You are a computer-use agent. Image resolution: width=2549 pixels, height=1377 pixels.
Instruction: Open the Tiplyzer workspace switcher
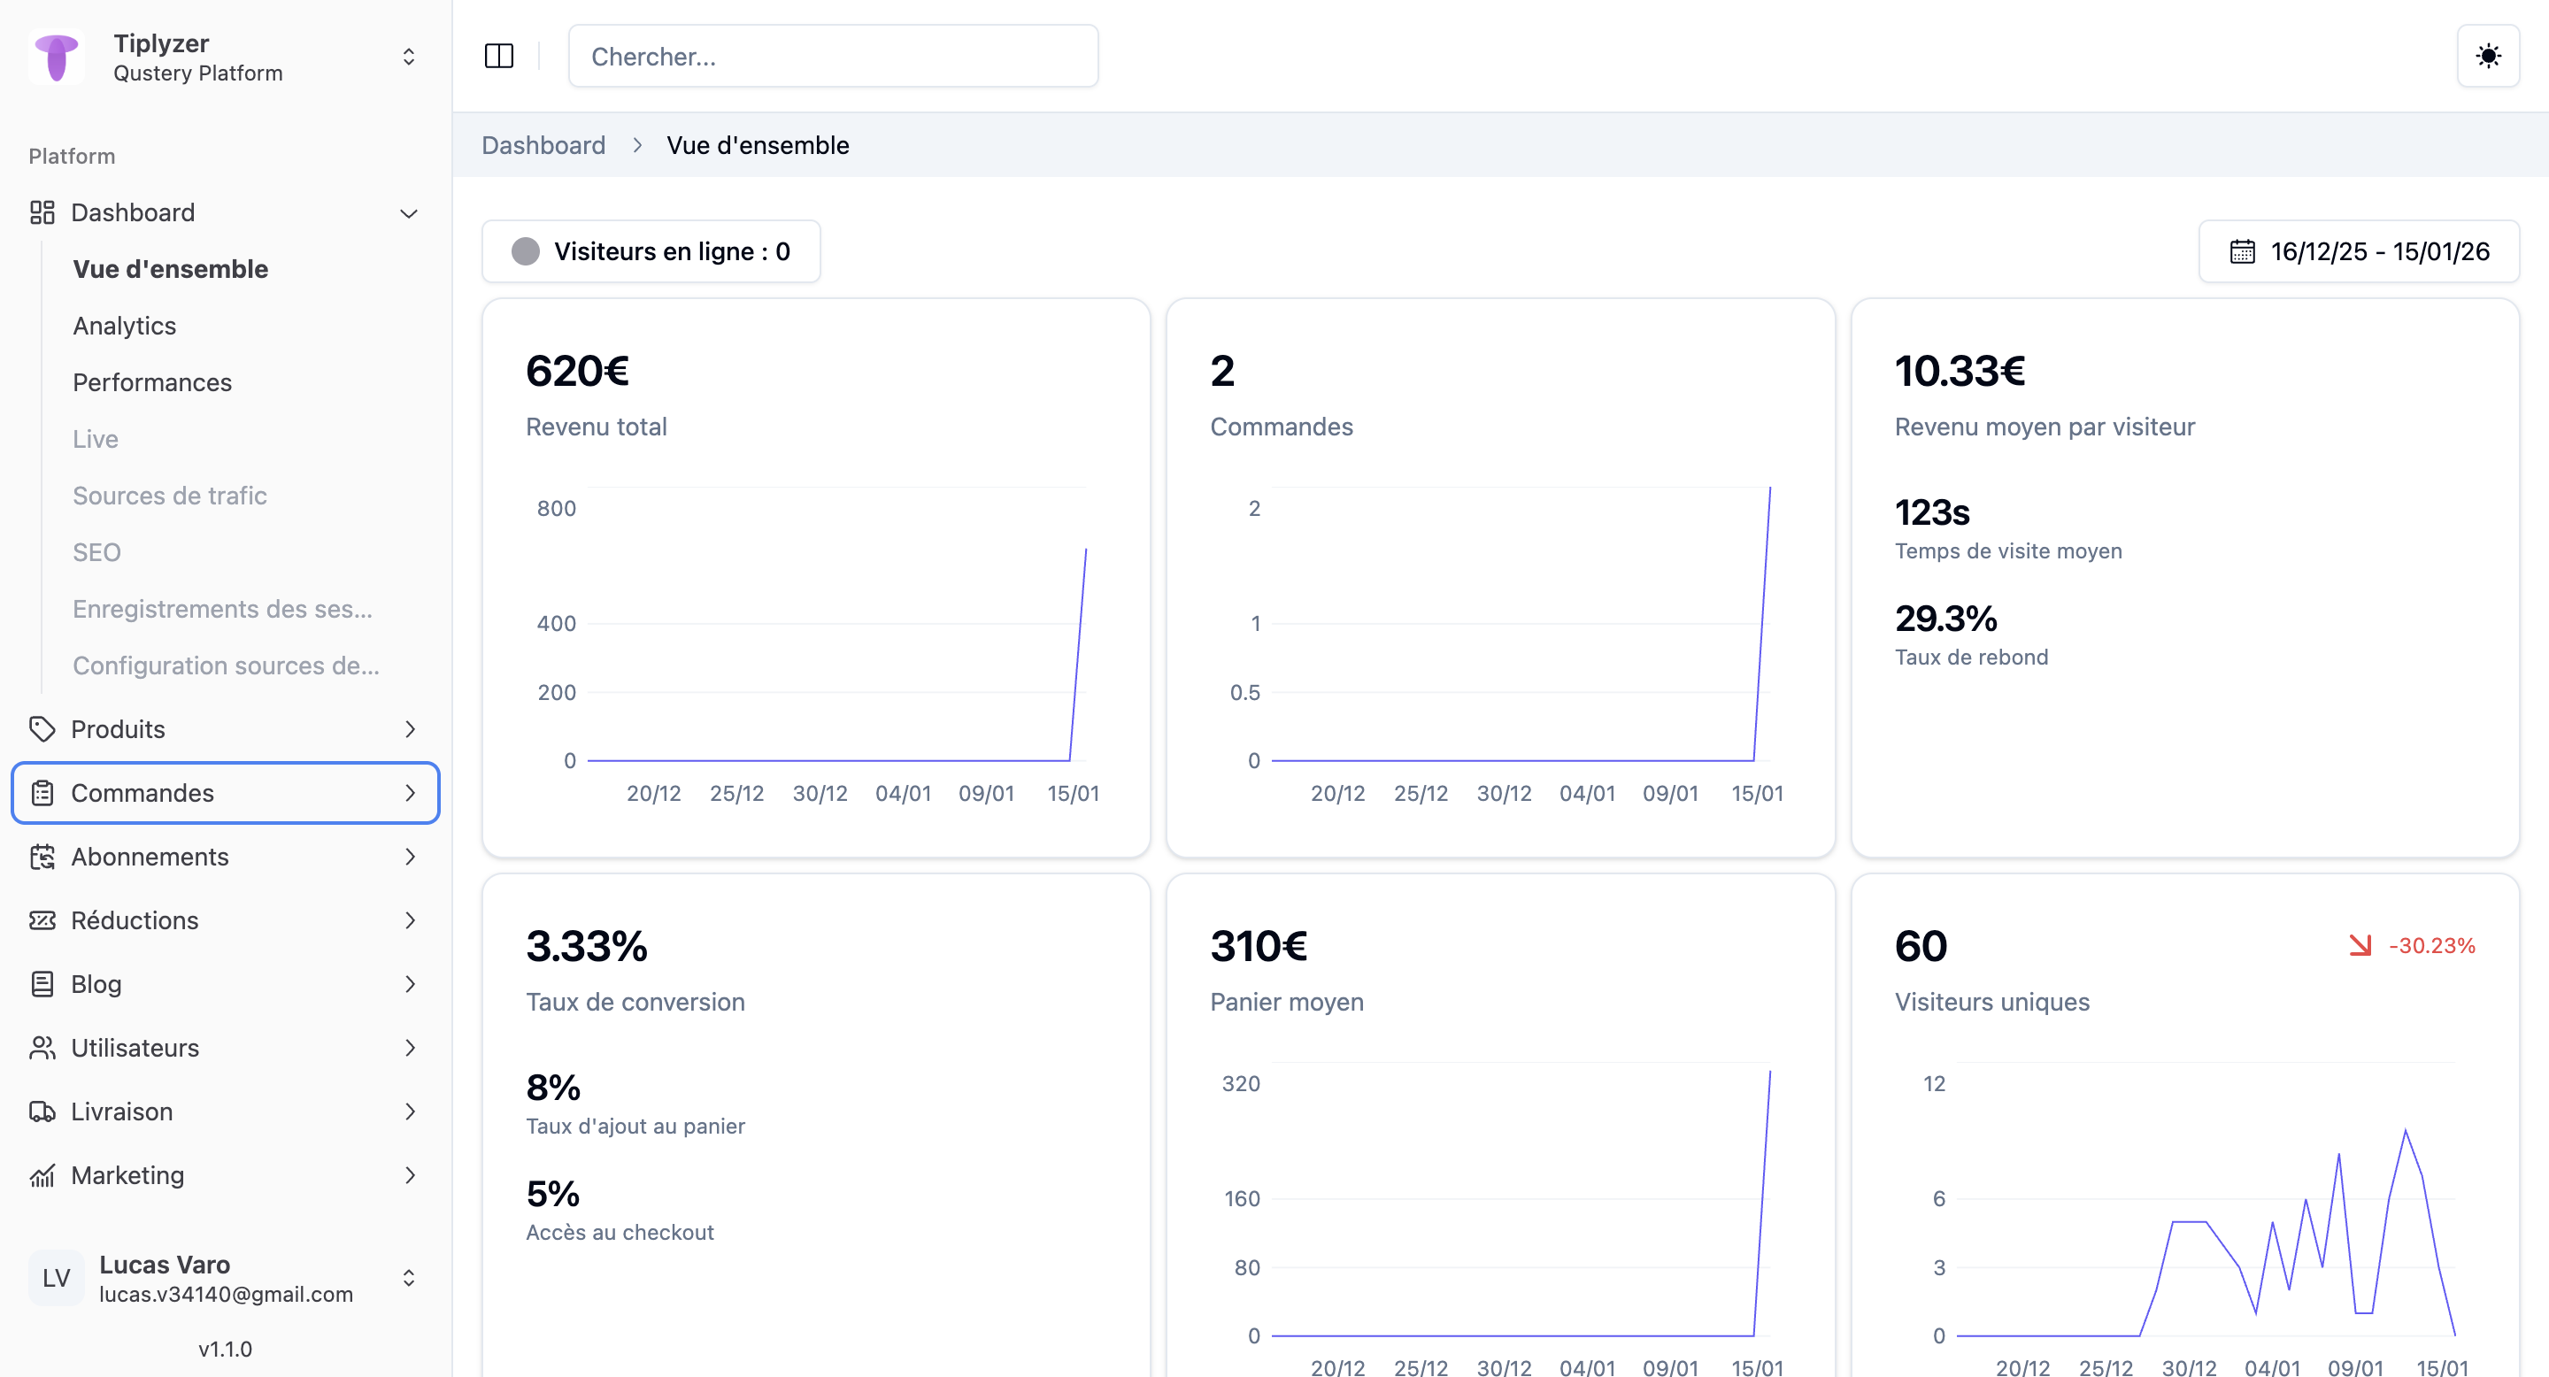(x=409, y=58)
